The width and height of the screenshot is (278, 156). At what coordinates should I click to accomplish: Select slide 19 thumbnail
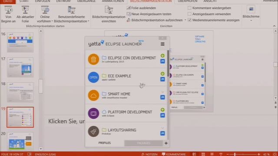[20, 117]
